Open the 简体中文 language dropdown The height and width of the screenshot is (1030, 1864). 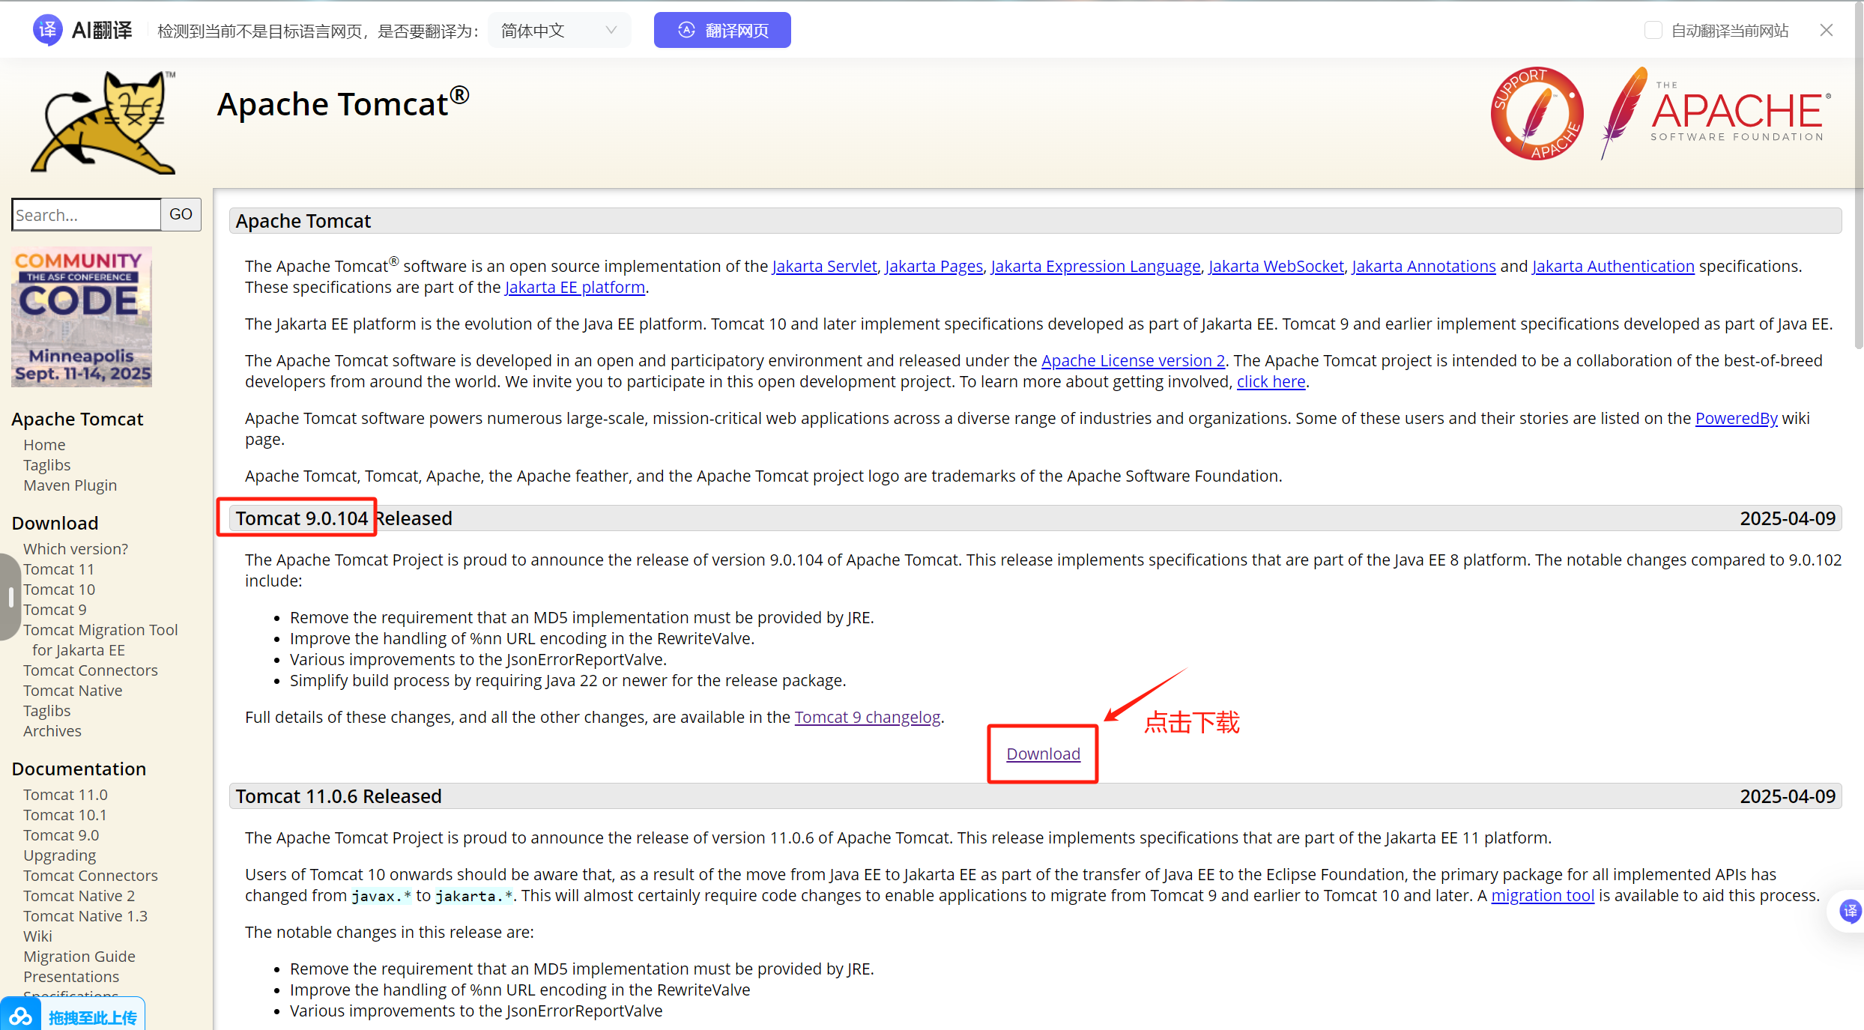[x=559, y=30]
